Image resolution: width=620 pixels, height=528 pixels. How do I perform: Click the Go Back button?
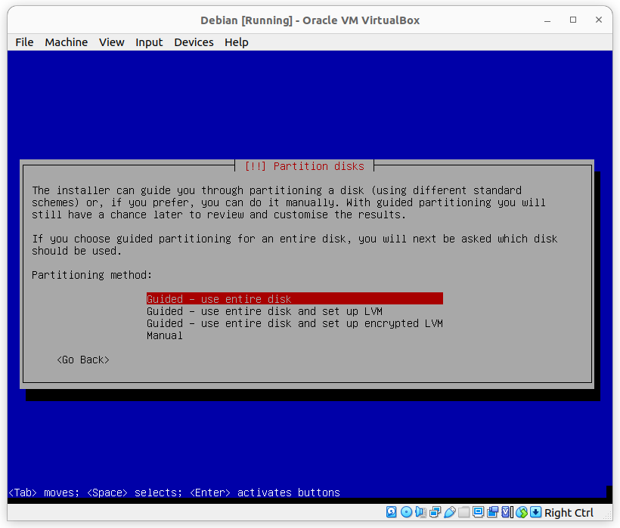(82, 360)
